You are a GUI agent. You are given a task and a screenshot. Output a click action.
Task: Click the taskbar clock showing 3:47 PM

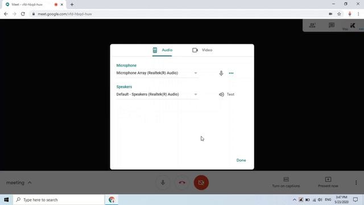coord(341,200)
